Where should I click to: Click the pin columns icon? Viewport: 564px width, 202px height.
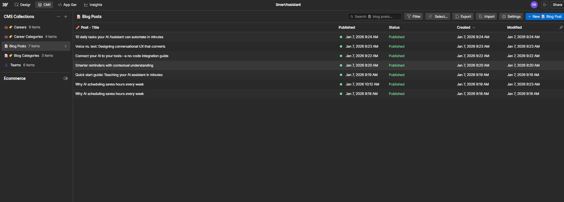pos(561,28)
